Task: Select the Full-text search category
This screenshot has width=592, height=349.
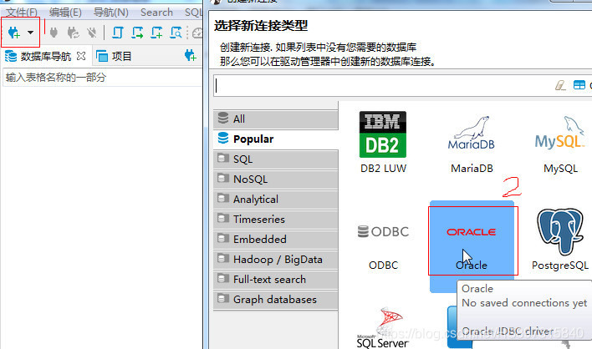Action: [x=276, y=279]
